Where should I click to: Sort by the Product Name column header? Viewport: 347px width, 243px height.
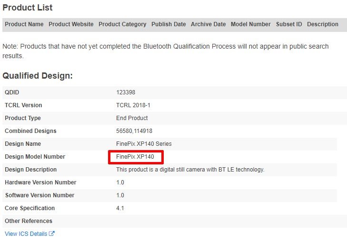tap(24, 24)
